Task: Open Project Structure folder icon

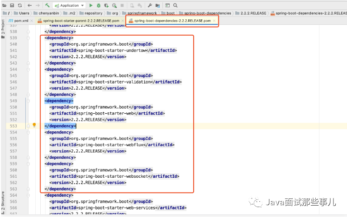Action: click(158, 5)
